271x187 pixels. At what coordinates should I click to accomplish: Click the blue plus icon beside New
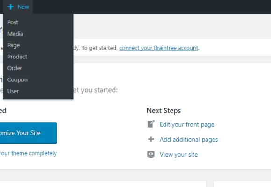click(x=11, y=7)
